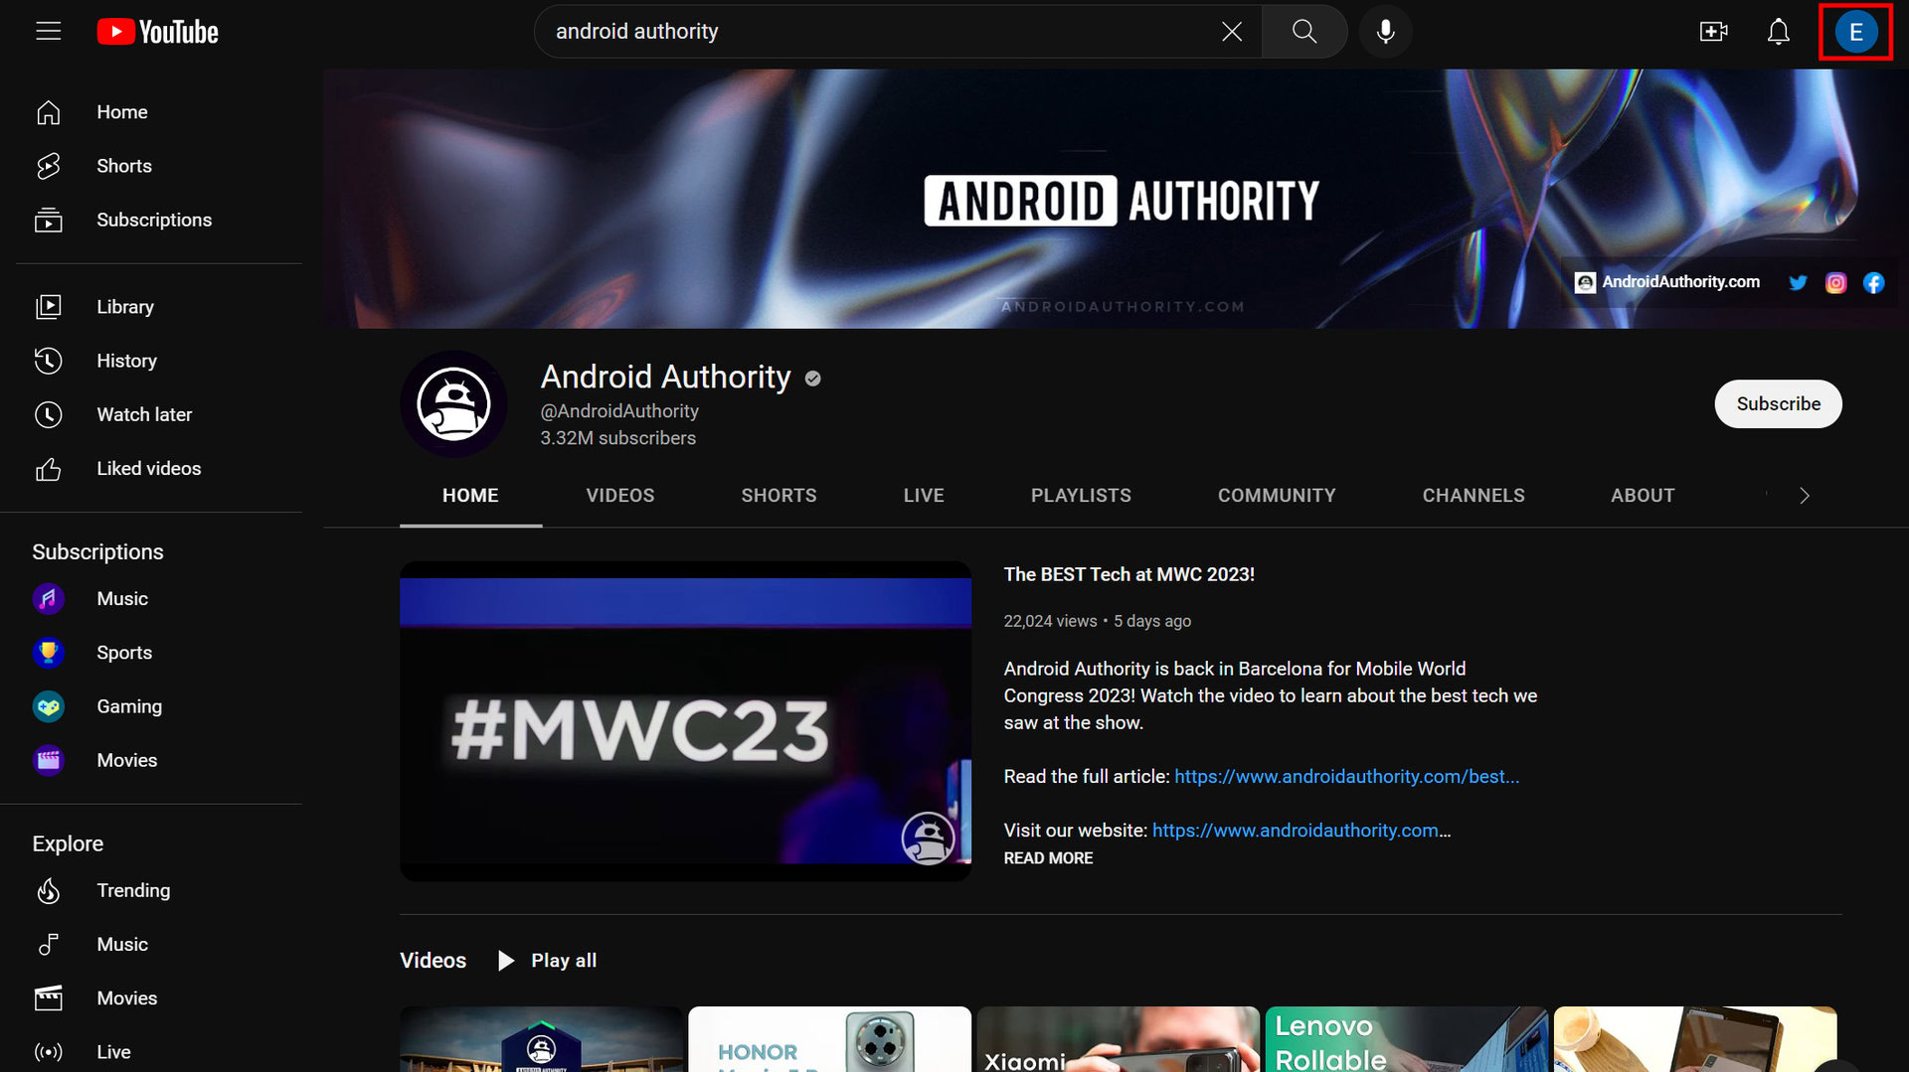
Task: Click the YouTube logo
Action: [158, 32]
